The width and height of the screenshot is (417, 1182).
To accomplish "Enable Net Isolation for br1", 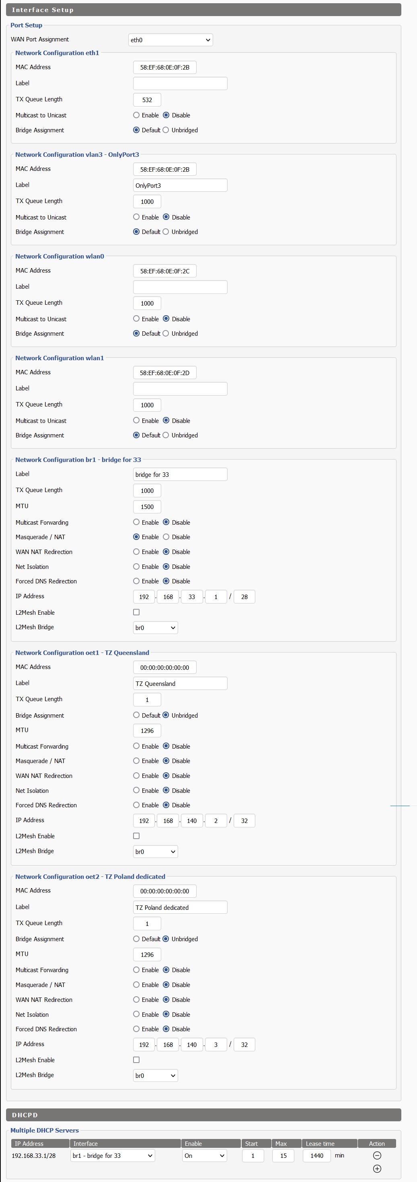I will 136,567.
